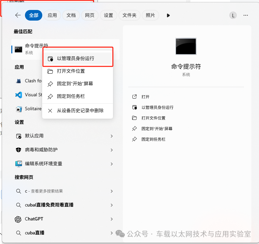The image size is (259, 244).
Task: Switch to the 文件夹 filter tab
Action: pyautogui.click(x=129, y=15)
